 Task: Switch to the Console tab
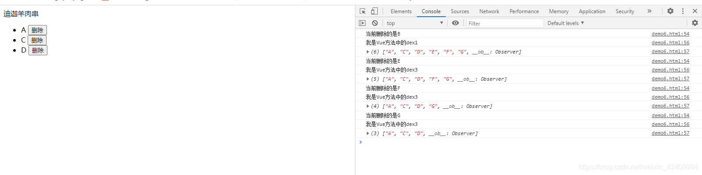[x=431, y=11]
